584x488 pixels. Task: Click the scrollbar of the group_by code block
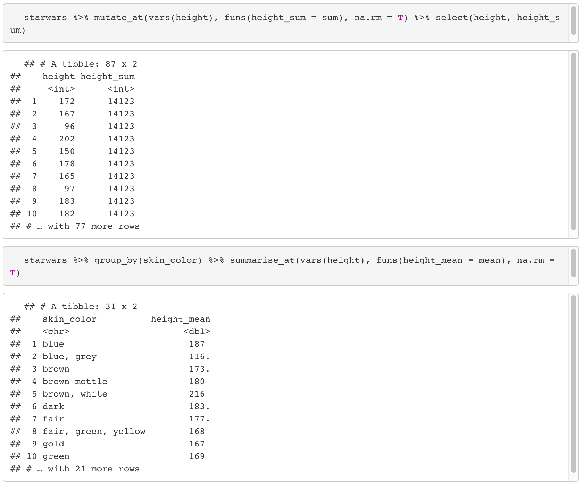pyautogui.click(x=573, y=263)
